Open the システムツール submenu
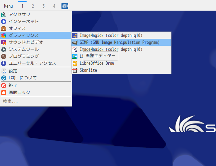Image resolution: width=216 pixels, height=166 pixels. click(36, 49)
